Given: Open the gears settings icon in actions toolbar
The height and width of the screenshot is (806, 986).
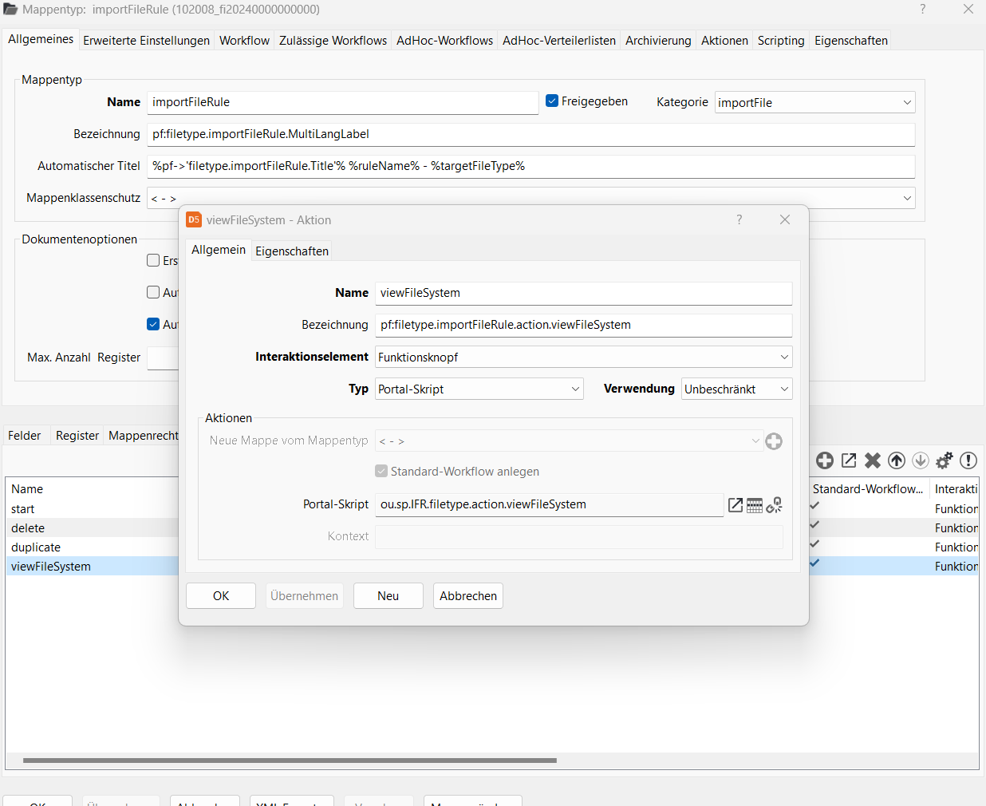Looking at the screenshot, I should click(945, 460).
